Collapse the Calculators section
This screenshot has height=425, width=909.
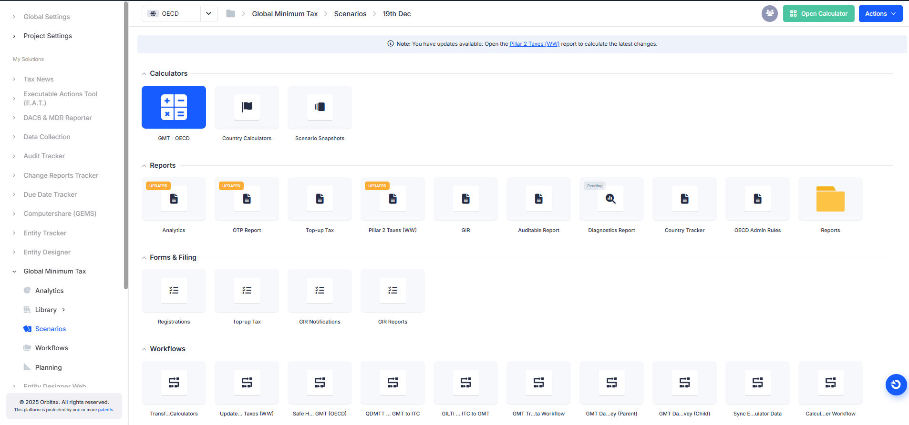144,74
